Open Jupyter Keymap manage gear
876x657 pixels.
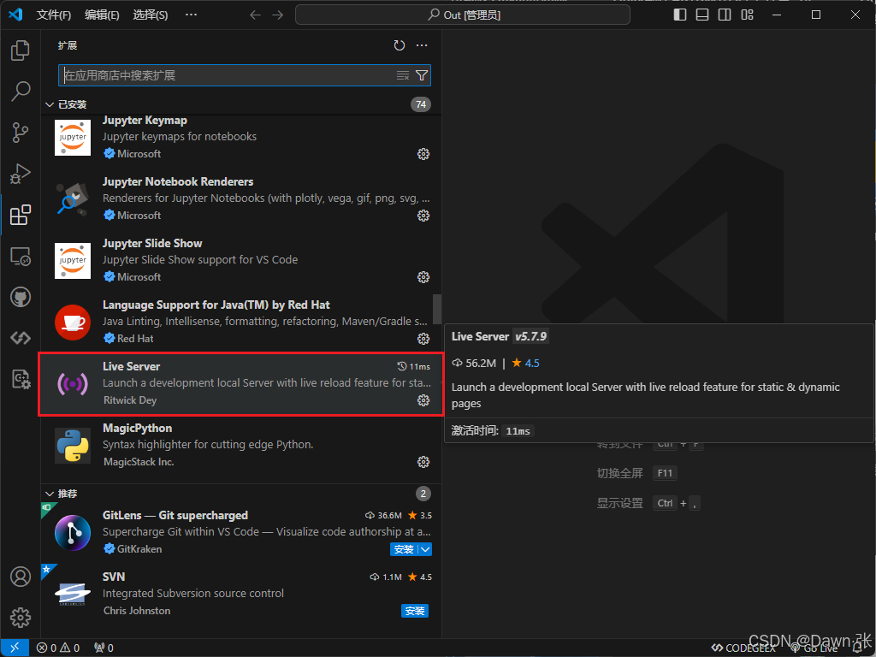[423, 154]
